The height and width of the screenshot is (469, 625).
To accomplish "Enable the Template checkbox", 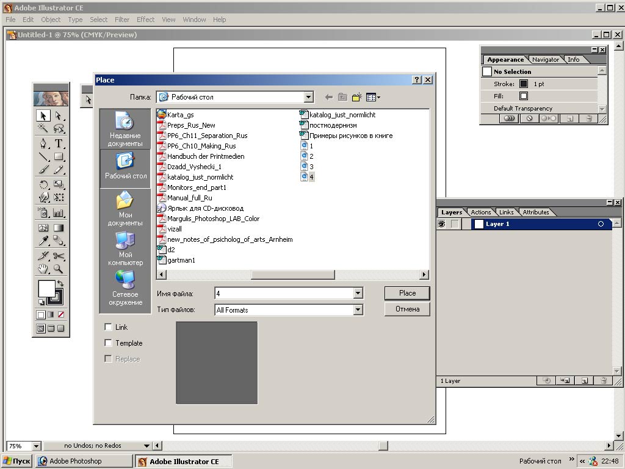I will coord(108,343).
